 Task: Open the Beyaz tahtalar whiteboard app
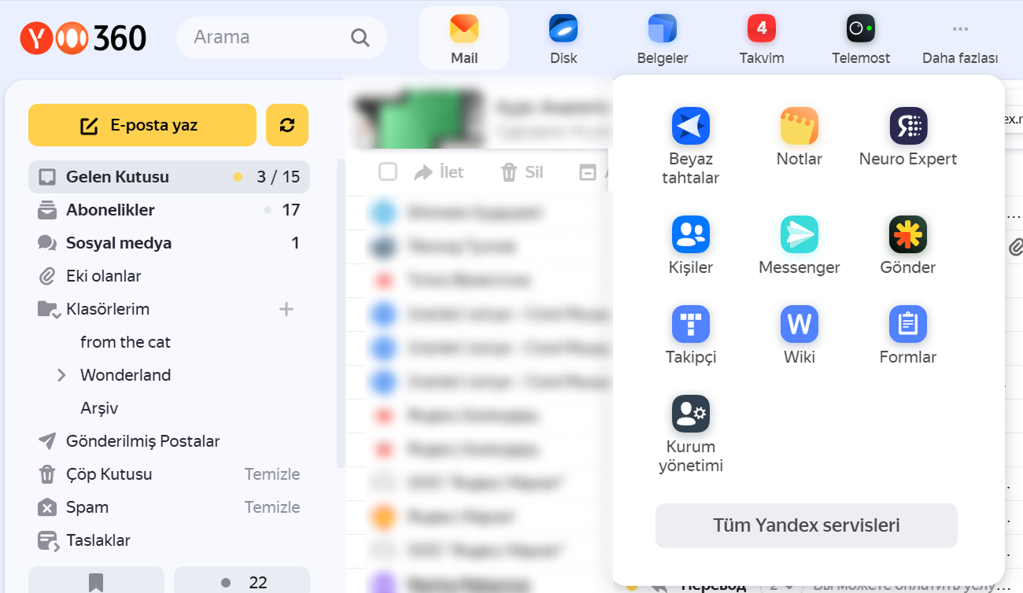(690, 127)
